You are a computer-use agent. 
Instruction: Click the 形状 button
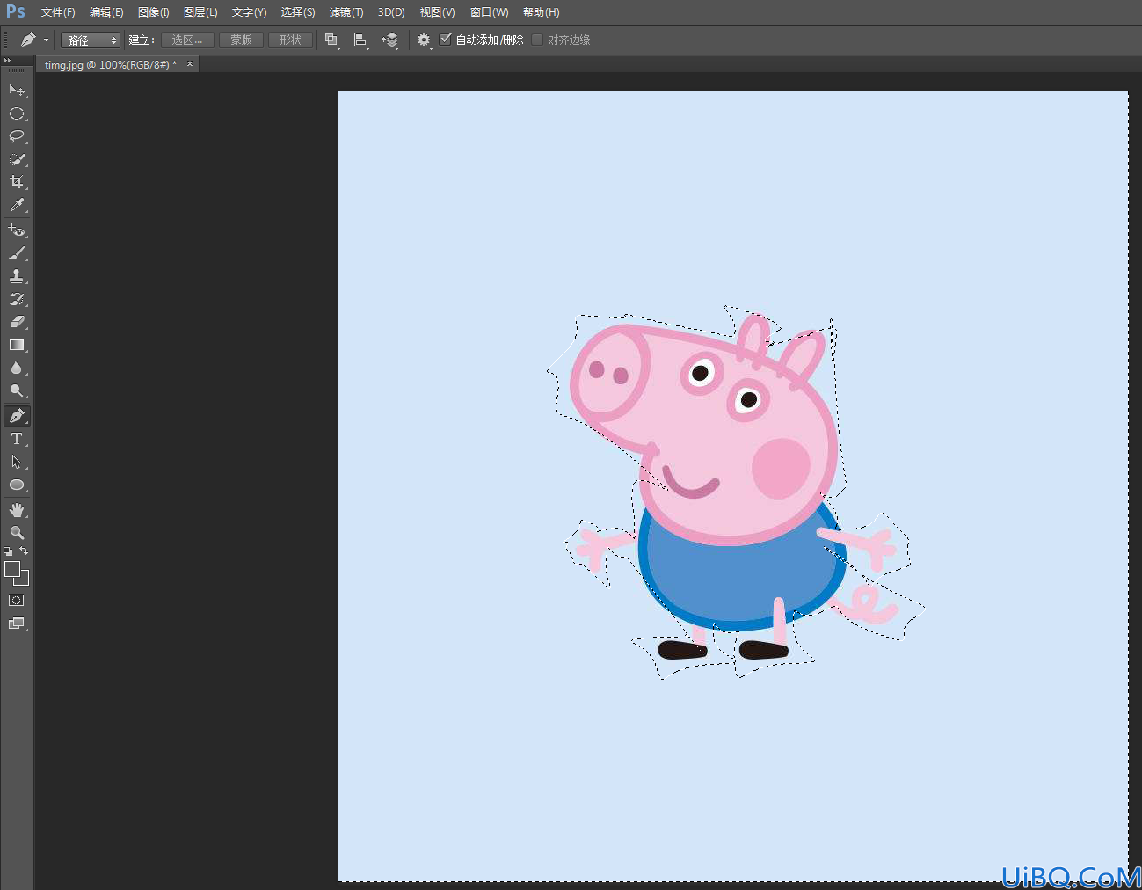click(x=290, y=40)
